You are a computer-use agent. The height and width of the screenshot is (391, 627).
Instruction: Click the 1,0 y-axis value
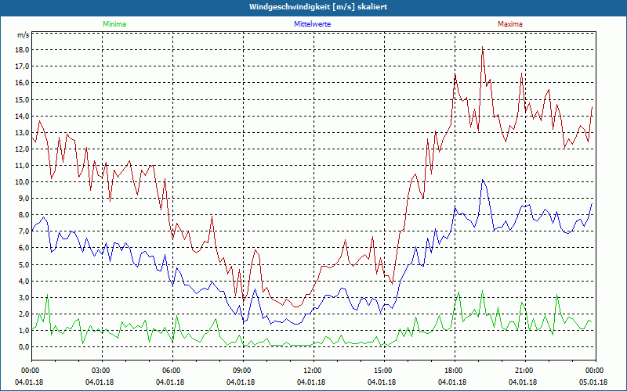pos(24,330)
